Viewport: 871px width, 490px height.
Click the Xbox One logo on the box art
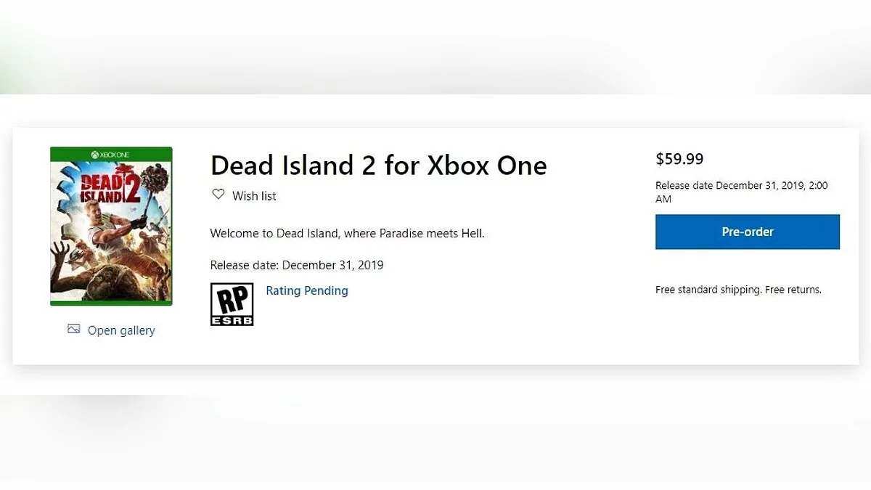111,154
